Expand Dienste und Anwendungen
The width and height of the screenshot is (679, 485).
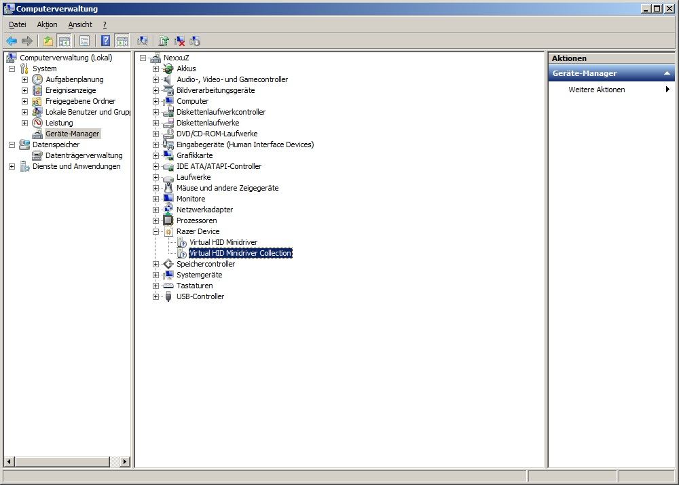(12, 166)
